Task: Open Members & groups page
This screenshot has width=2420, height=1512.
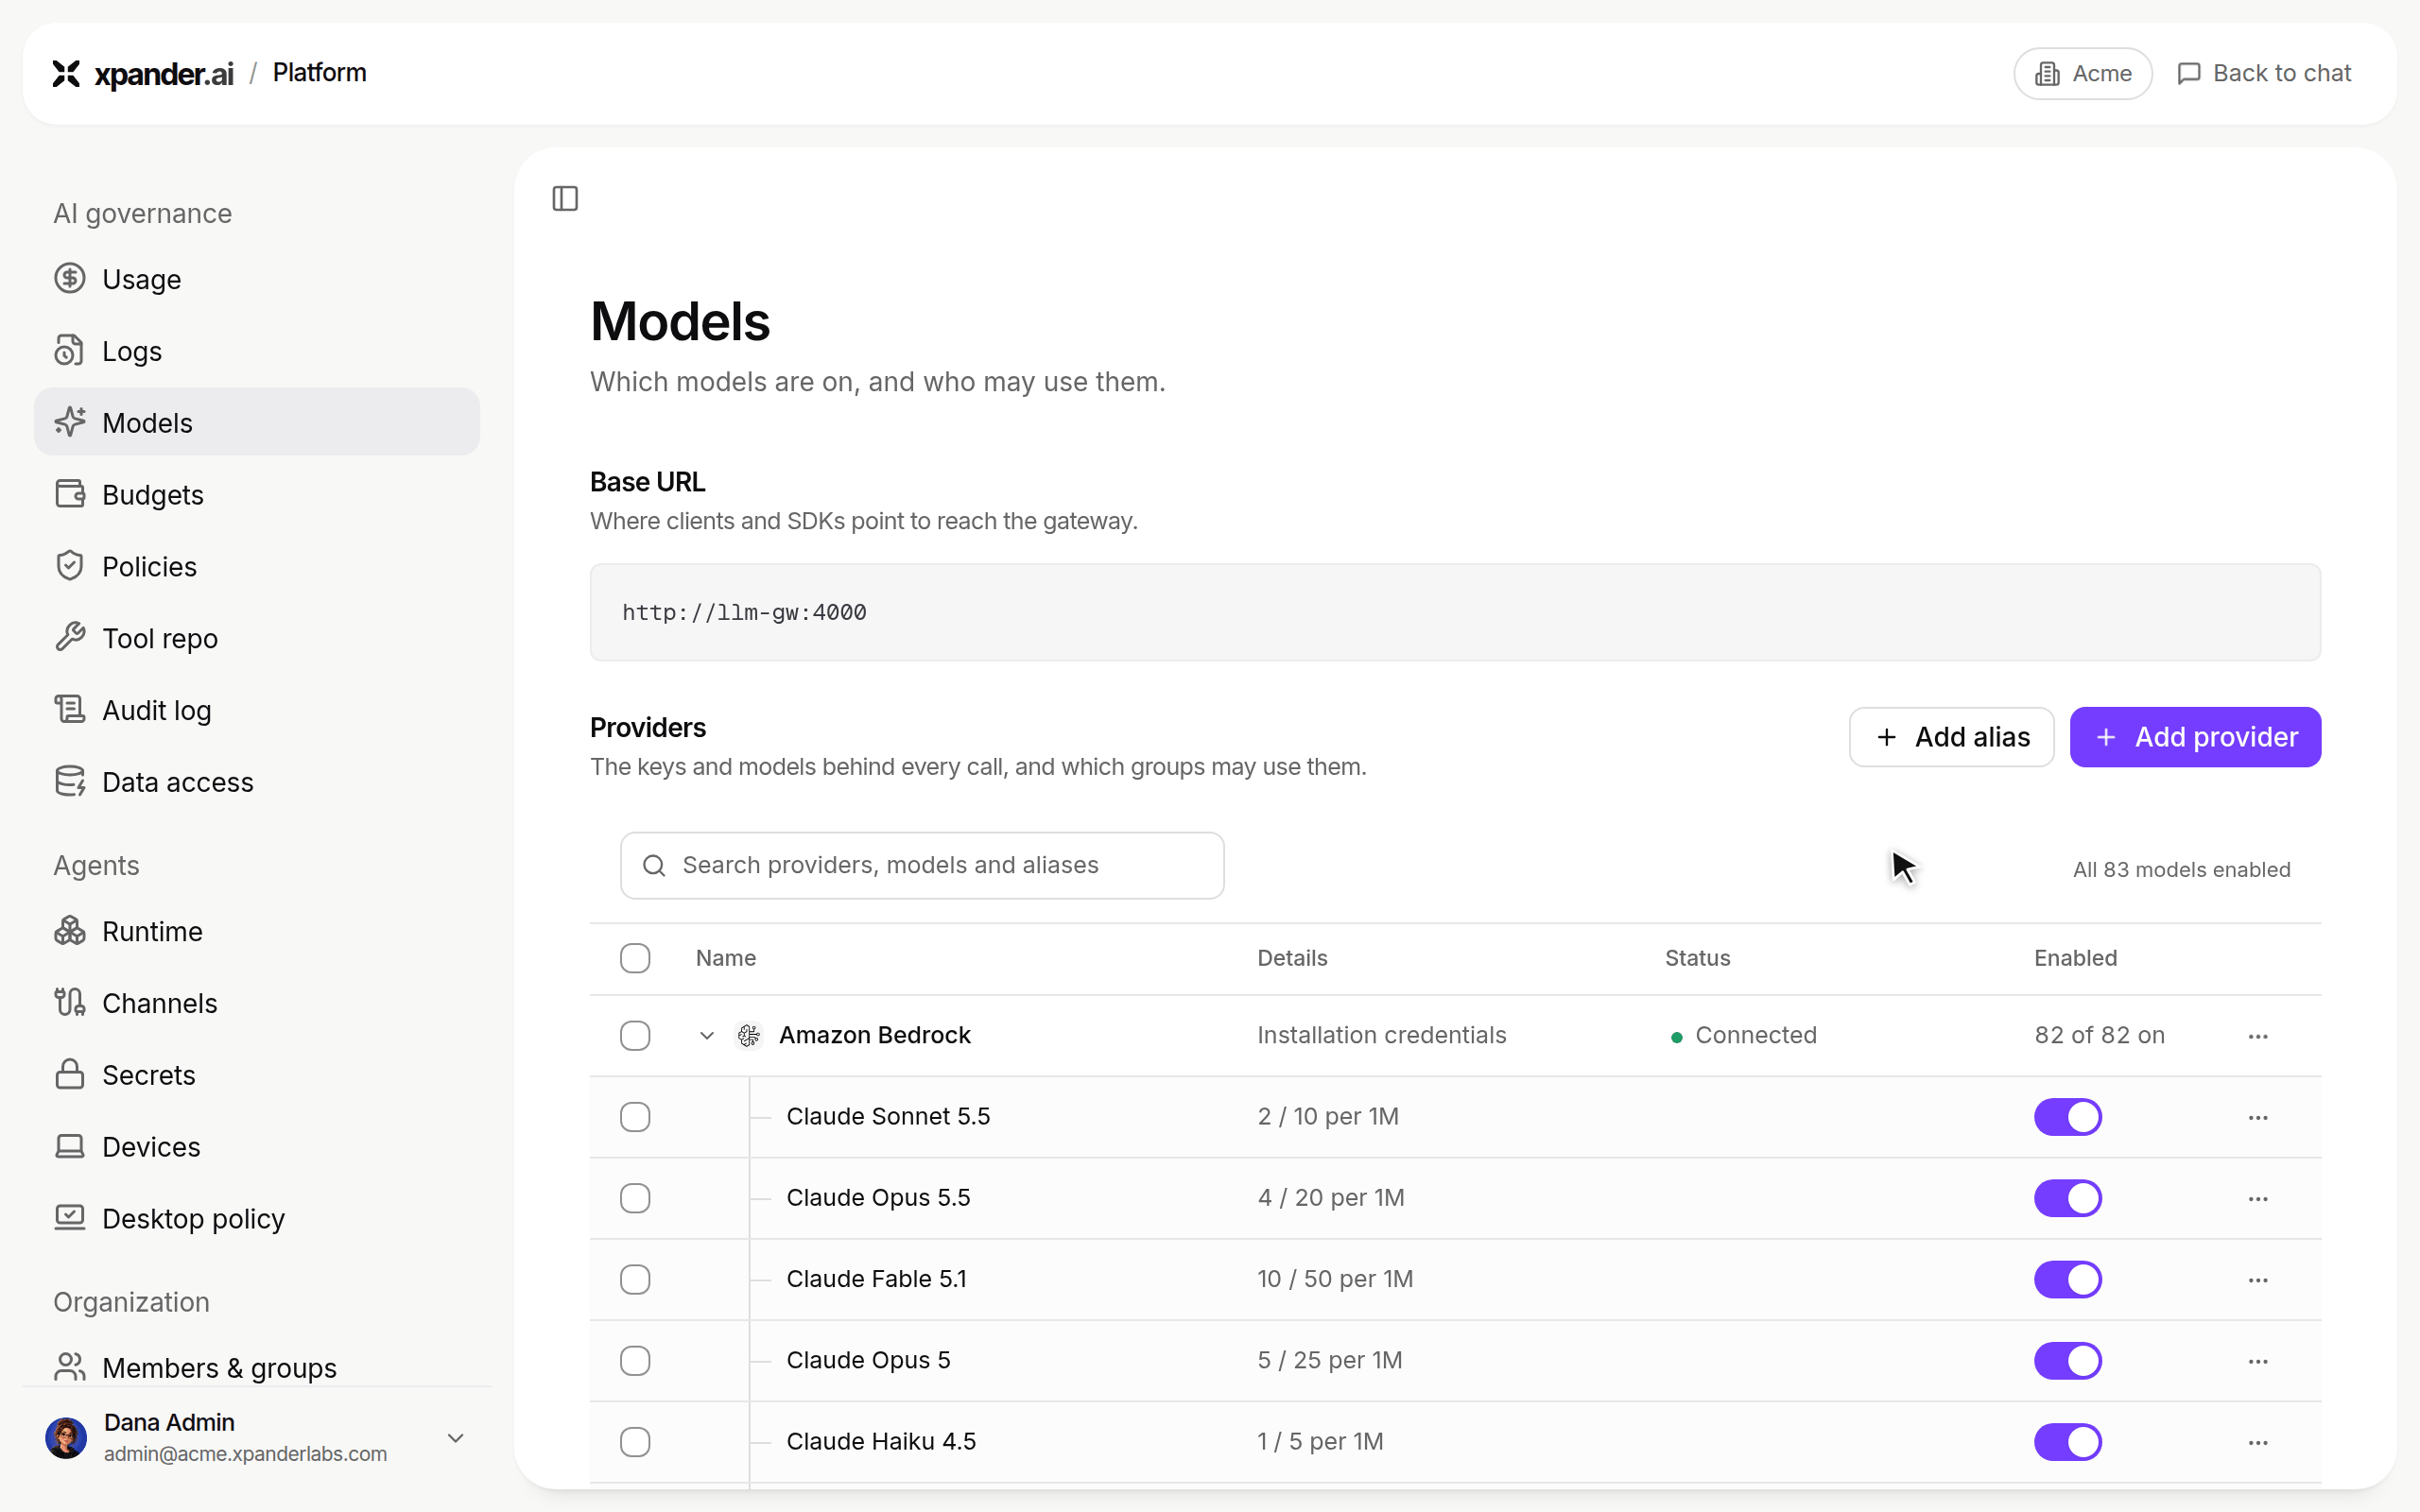Action: 257,1367
